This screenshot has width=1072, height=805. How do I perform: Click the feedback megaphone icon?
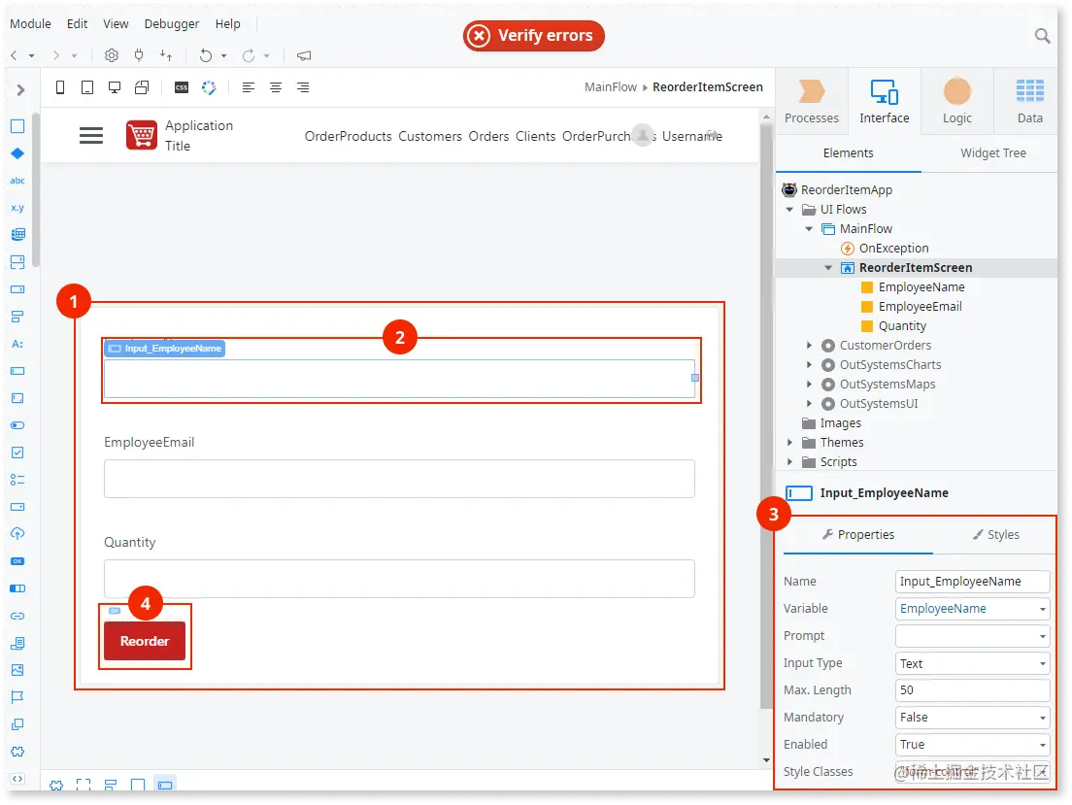click(304, 55)
